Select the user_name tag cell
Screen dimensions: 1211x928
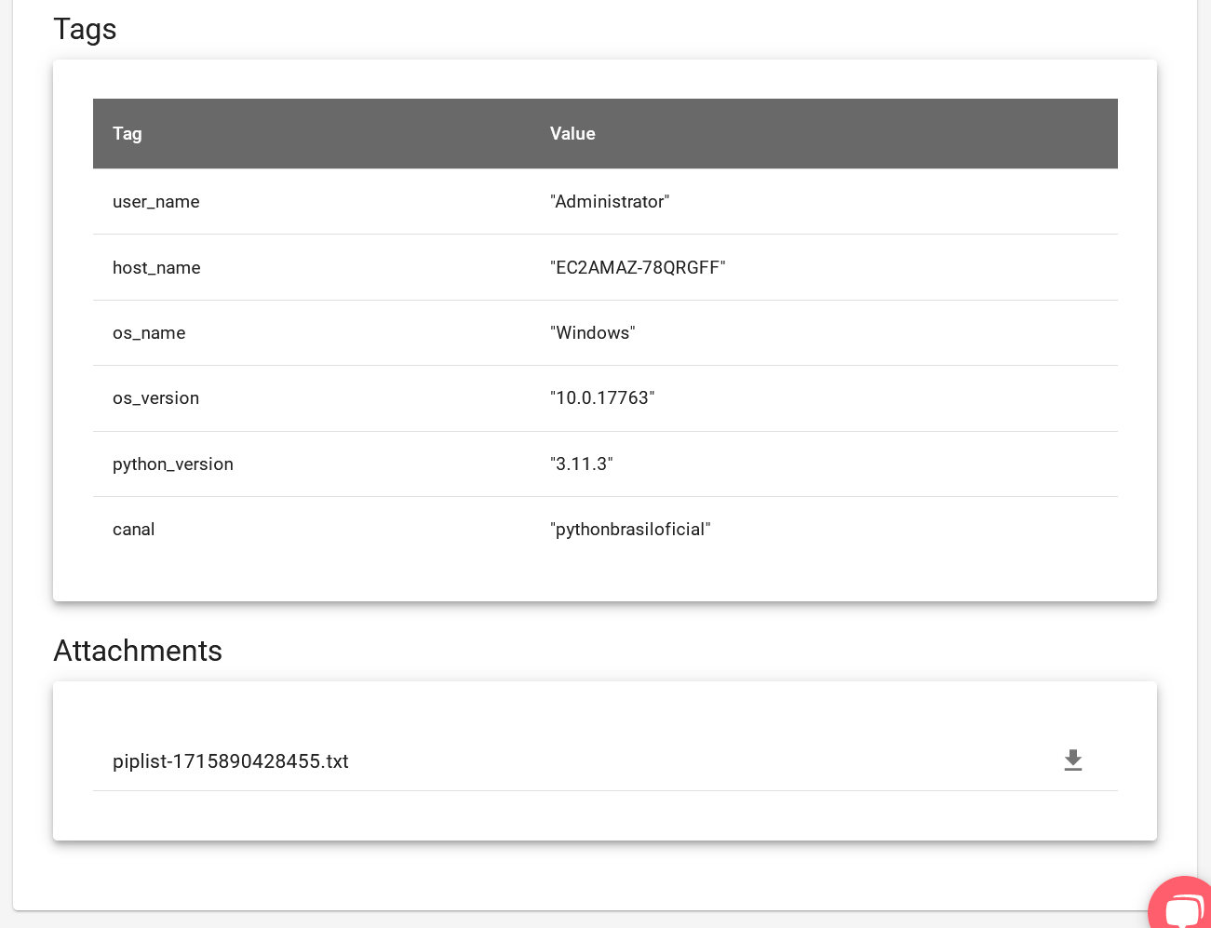(156, 202)
